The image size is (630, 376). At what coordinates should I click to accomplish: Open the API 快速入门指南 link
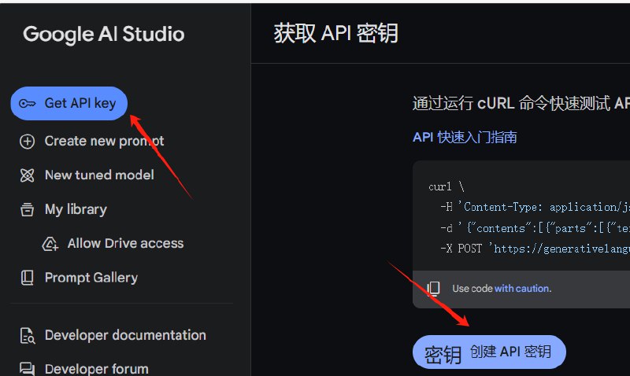tap(465, 137)
